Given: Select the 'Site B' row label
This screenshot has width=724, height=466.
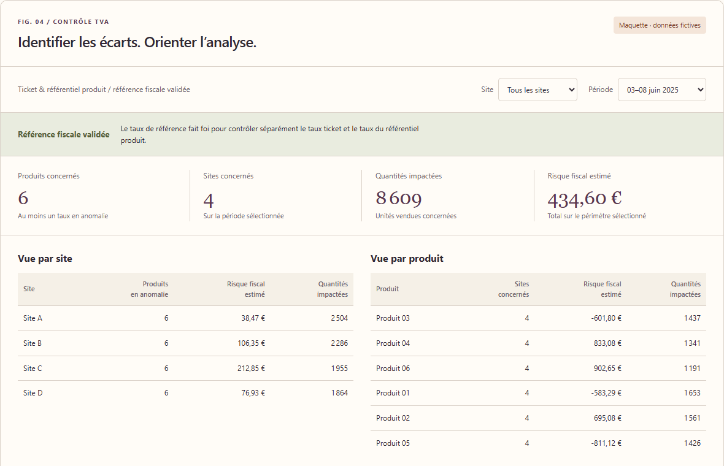Looking at the screenshot, I should [x=33, y=343].
